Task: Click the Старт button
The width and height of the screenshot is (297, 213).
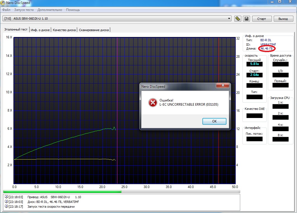Action: point(261,19)
